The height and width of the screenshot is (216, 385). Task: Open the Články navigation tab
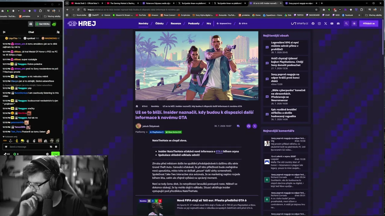point(159,23)
